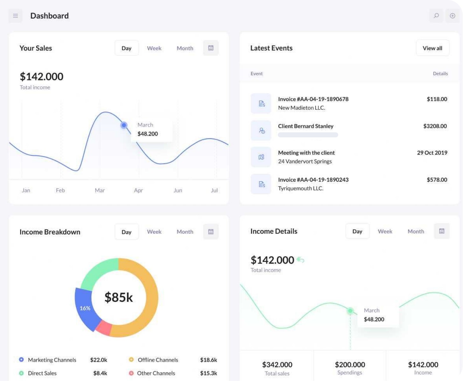Click the Meeting with the client title
463x381 pixels.
click(306, 153)
